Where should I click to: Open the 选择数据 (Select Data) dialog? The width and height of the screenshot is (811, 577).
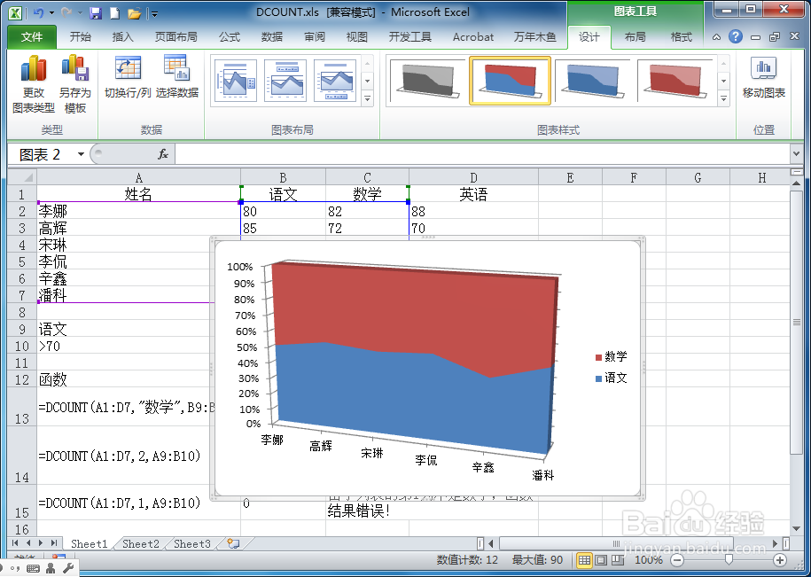[175, 80]
